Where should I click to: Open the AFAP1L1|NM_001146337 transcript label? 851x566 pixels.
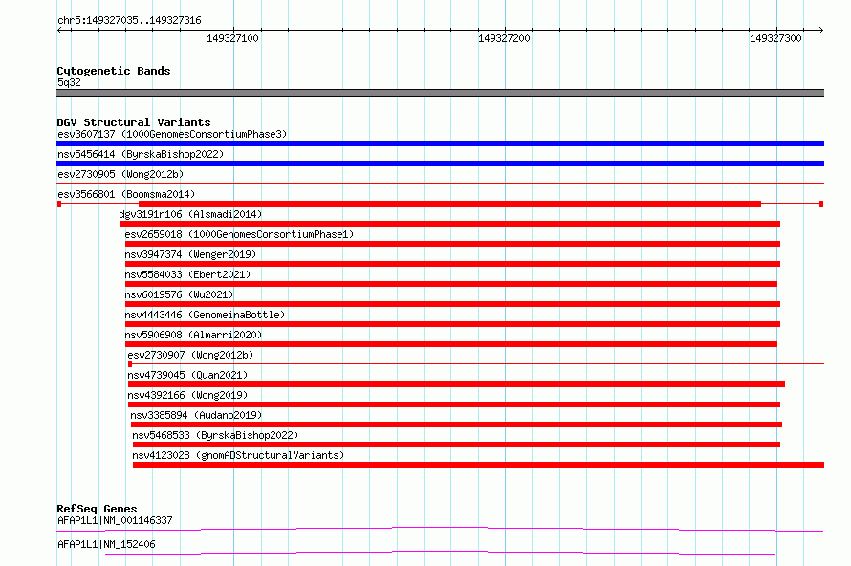tap(115, 520)
